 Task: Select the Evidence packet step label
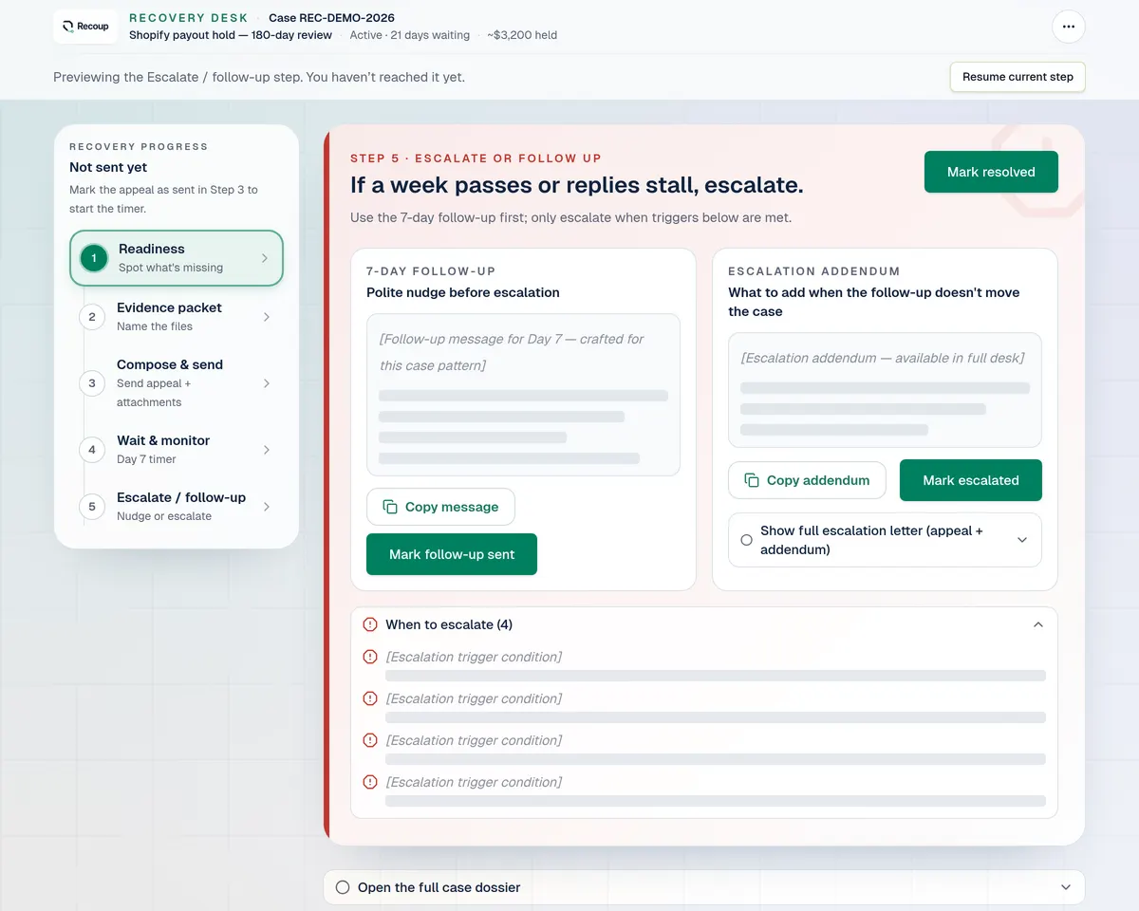tap(169, 307)
